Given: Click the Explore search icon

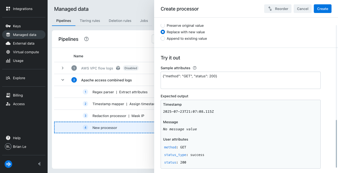Looking at the screenshot, I should point(8,78).
